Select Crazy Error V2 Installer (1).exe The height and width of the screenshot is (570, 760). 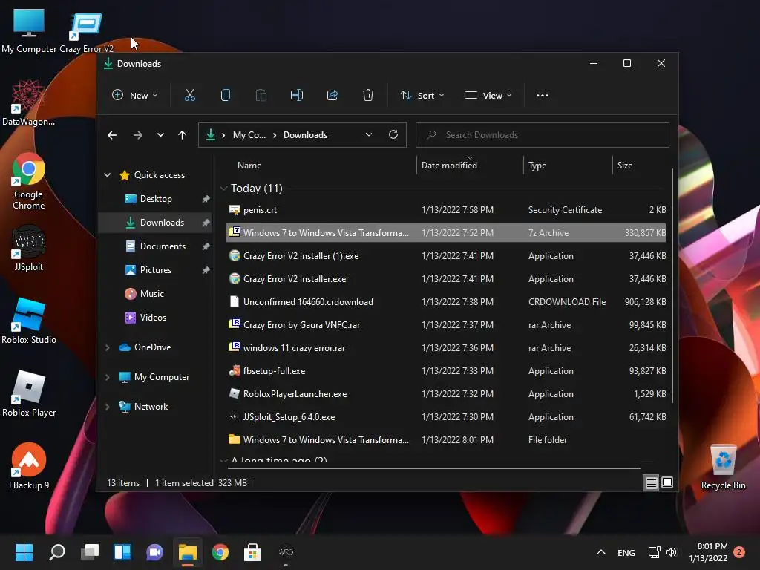coord(446,256)
